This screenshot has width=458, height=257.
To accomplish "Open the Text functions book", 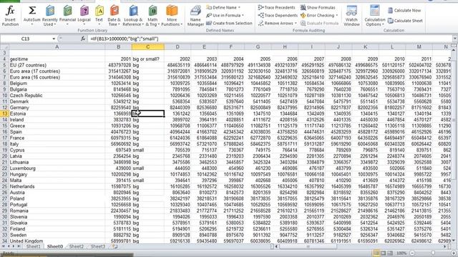I will click(x=99, y=16).
